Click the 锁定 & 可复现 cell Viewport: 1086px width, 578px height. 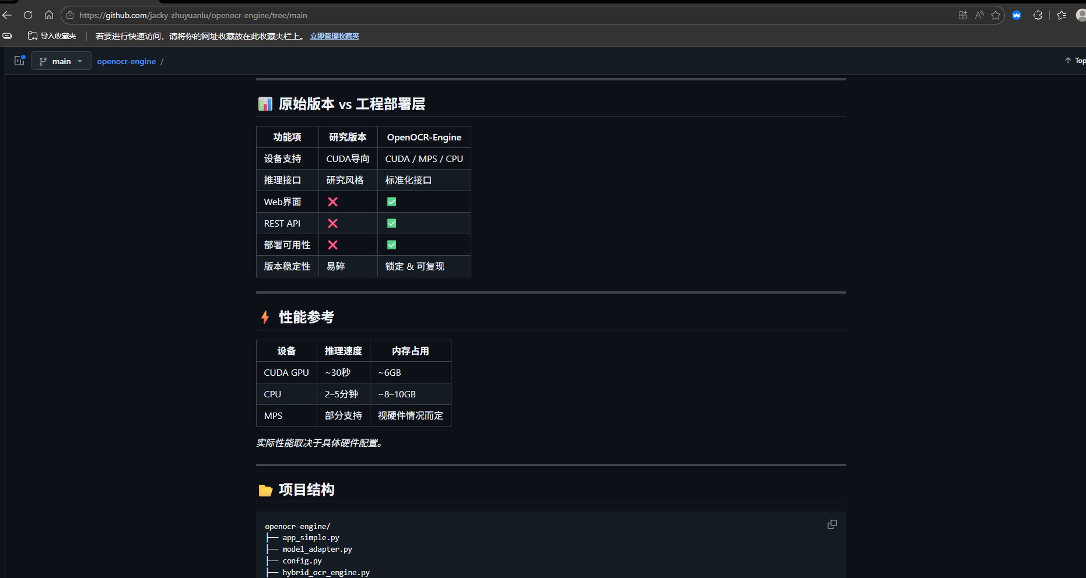424,266
